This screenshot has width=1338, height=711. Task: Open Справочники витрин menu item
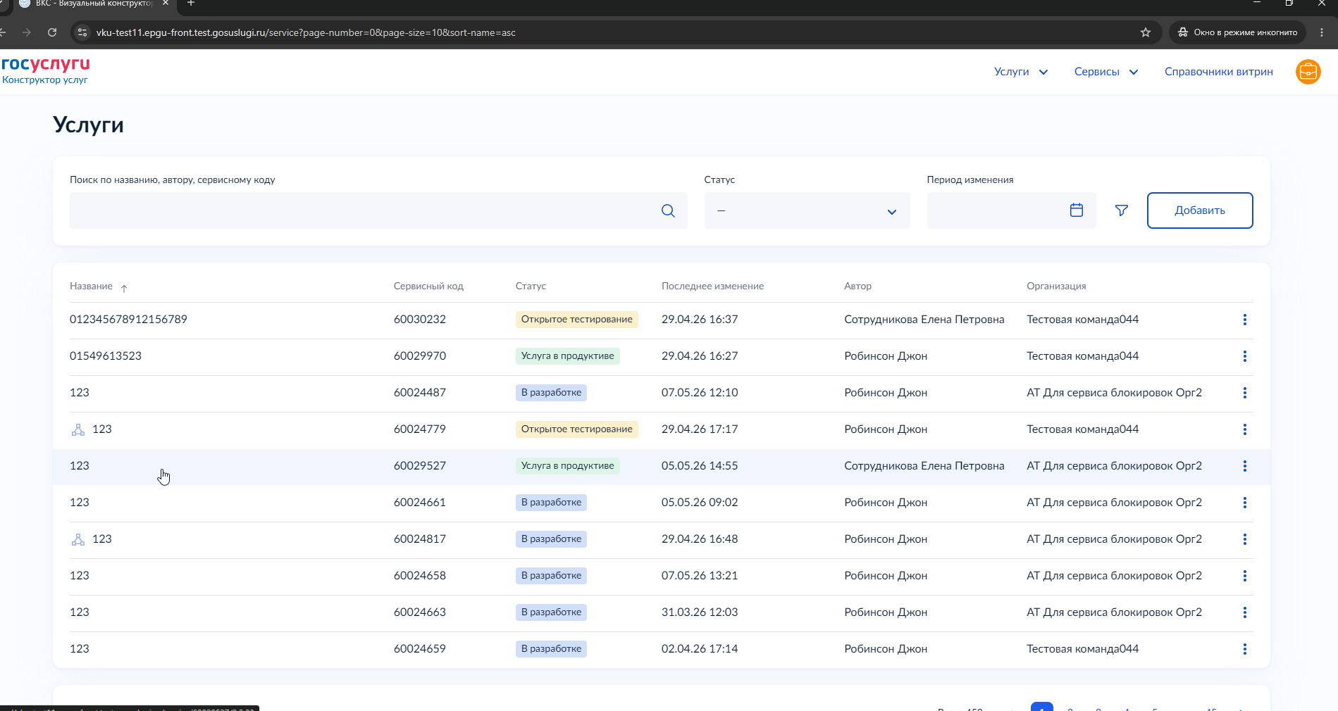point(1218,72)
